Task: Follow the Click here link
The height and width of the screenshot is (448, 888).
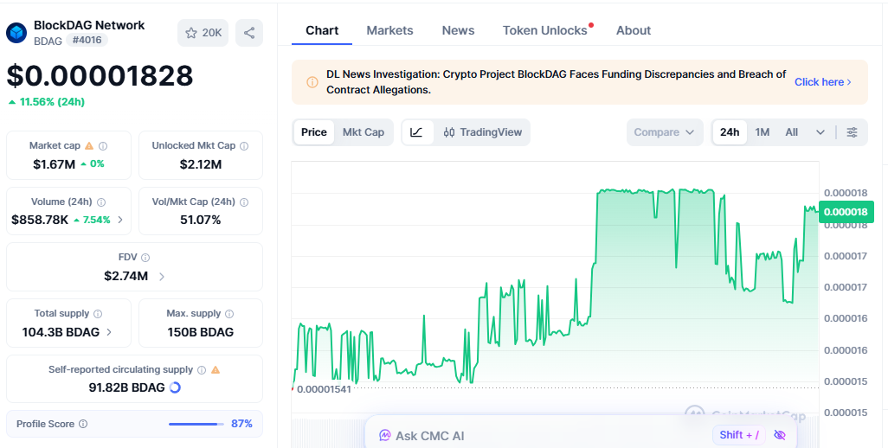Action: [823, 82]
